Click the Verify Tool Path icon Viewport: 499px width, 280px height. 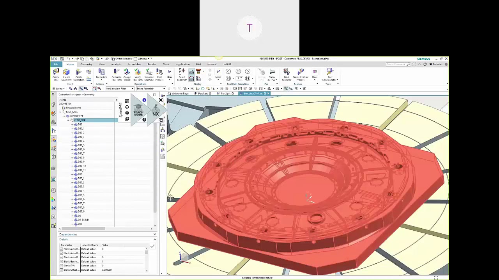click(138, 75)
